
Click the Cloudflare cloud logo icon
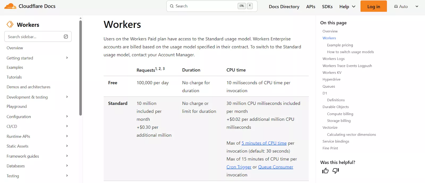coord(10,6)
